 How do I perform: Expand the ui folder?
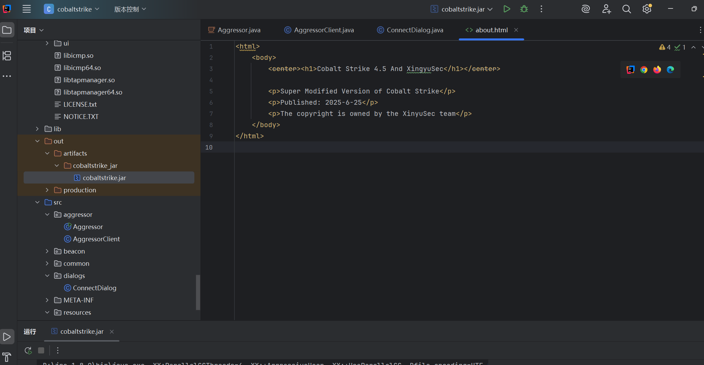[47, 43]
